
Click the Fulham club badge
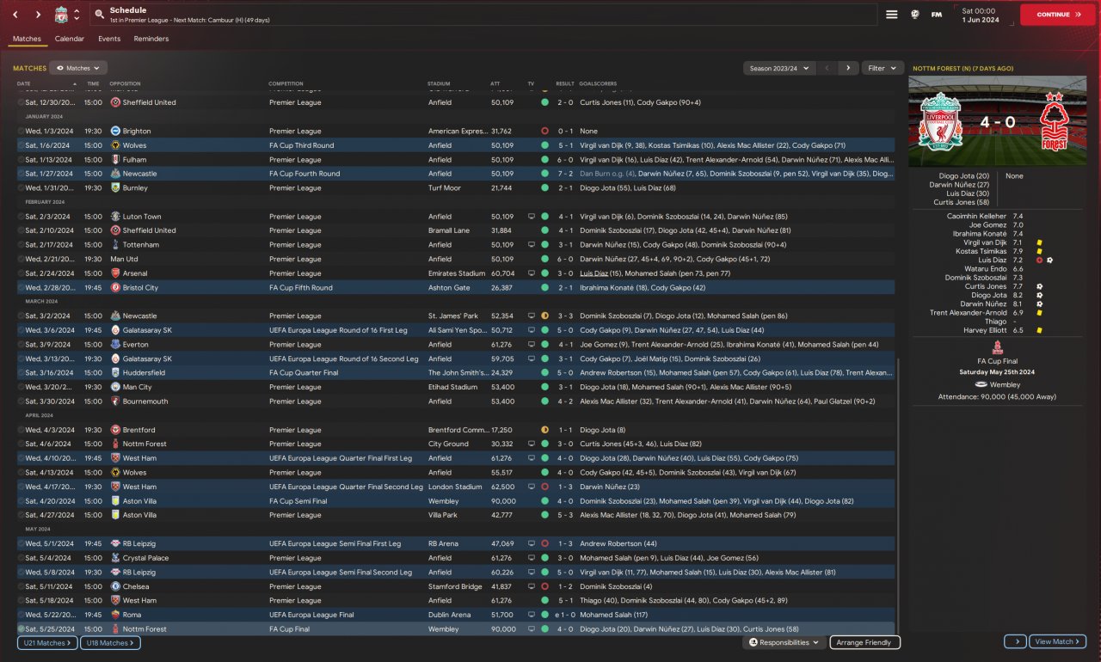(x=115, y=159)
